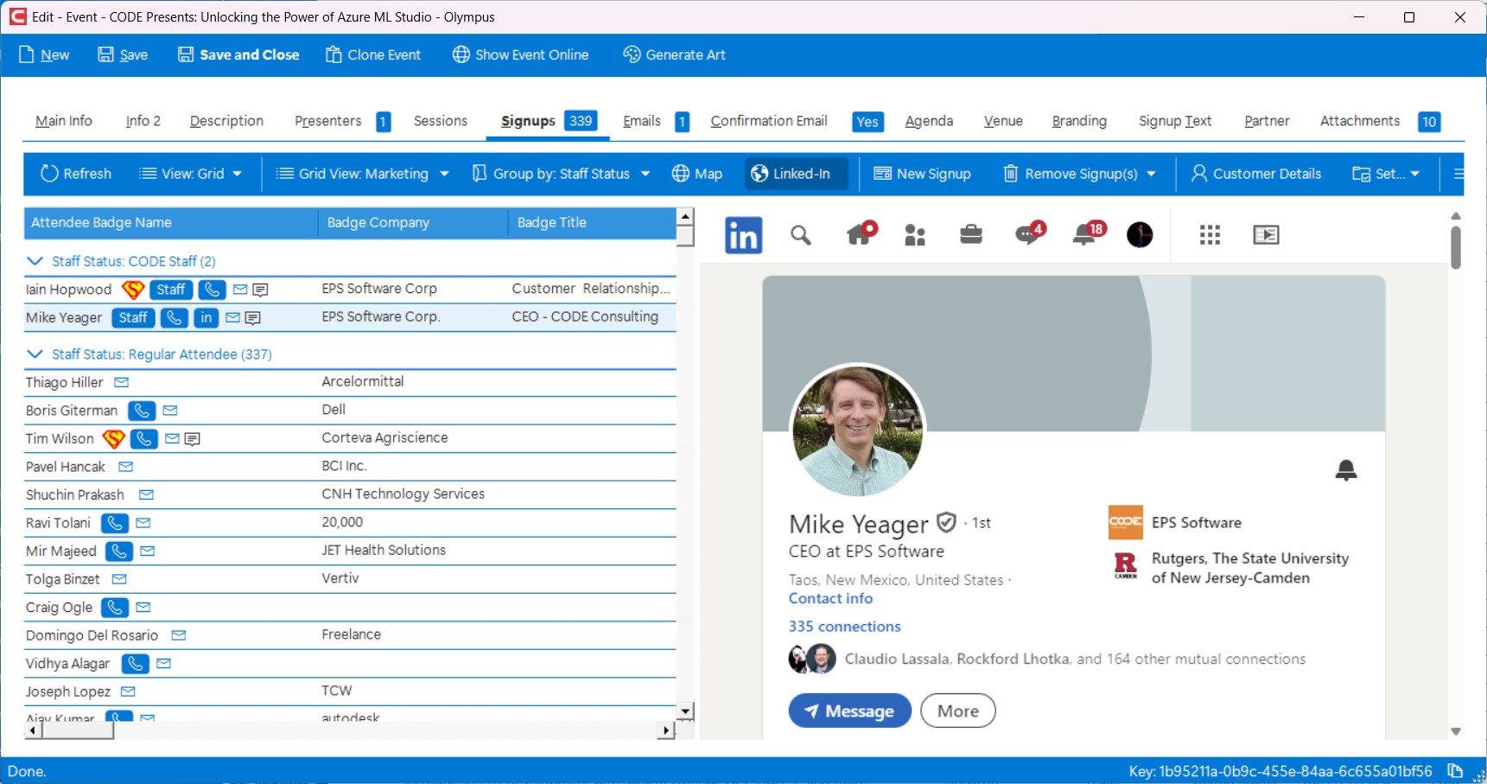Screen dimensions: 1487x784
Task: Click phone icon in Mike Yeager row
Action: [x=174, y=318]
